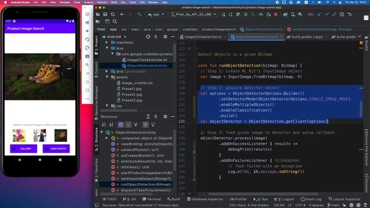Click the Structure panel settings gear

click(165, 117)
